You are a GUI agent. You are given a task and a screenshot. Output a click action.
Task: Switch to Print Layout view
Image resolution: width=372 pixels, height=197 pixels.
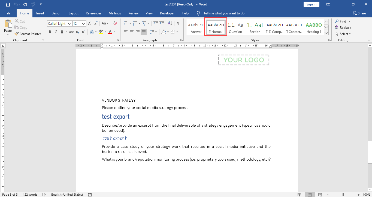[310, 195]
